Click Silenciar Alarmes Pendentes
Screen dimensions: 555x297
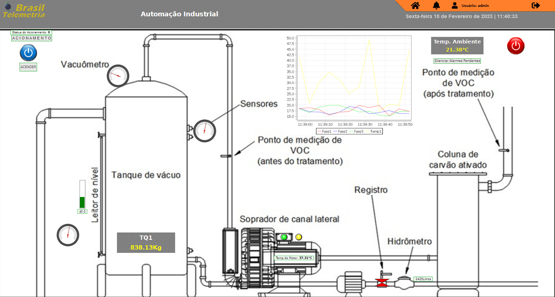[x=457, y=61]
